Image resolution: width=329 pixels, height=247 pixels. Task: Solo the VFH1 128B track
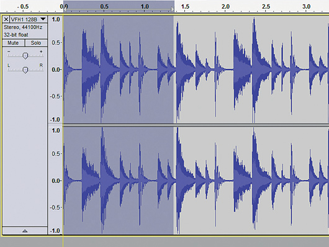[36, 43]
